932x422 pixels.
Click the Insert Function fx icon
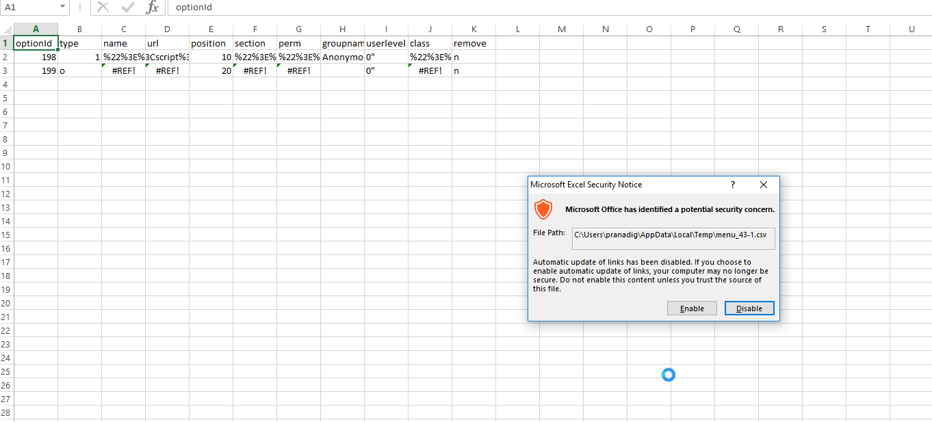click(x=153, y=8)
